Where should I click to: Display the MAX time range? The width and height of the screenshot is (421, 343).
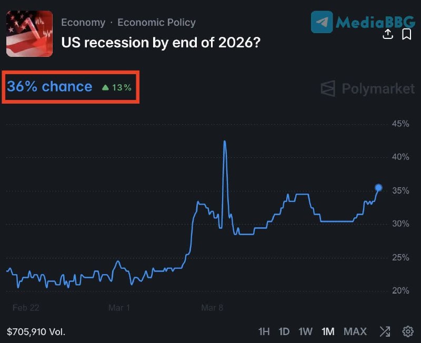(355, 331)
